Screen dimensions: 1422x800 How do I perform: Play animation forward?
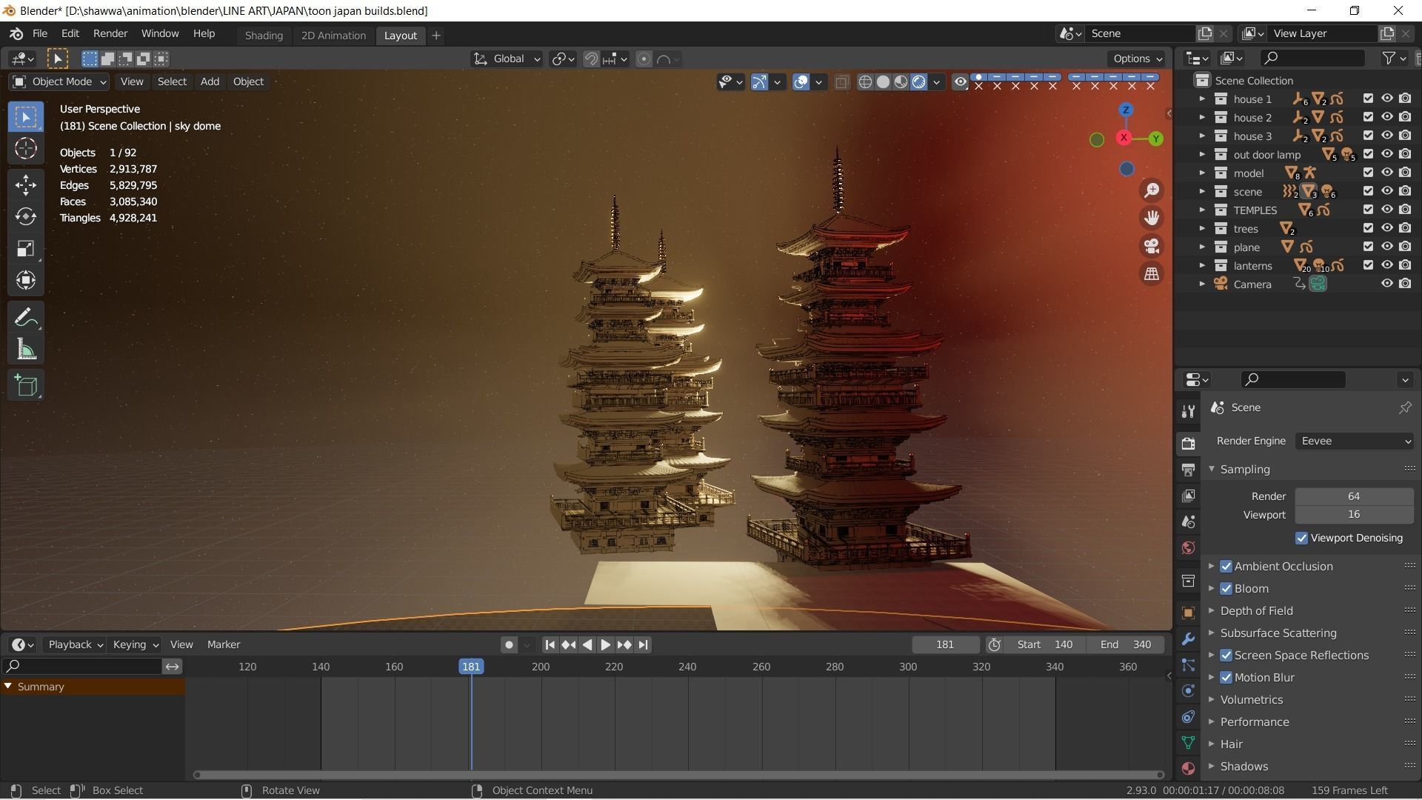pos(605,644)
